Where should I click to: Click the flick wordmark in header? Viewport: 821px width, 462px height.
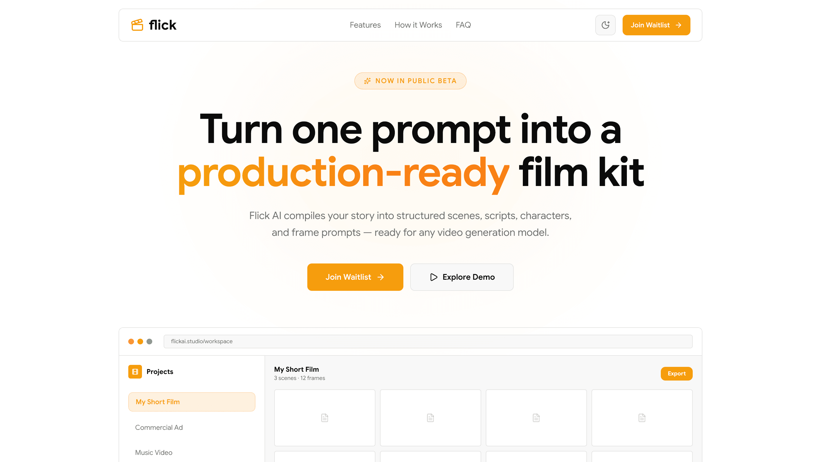tap(162, 25)
